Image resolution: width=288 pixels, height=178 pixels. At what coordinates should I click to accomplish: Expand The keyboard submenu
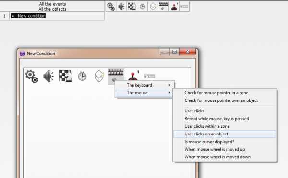coord(145,85)
